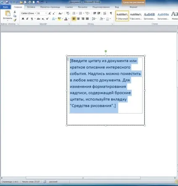
Task: Toggle center text alignment
Action: [x=79, y=19]
